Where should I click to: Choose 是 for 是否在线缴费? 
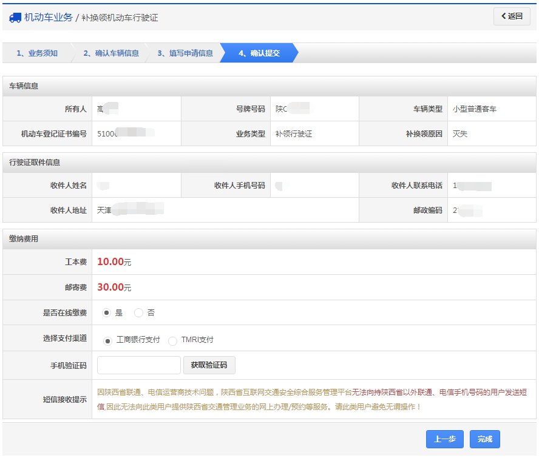click(107, 313)
